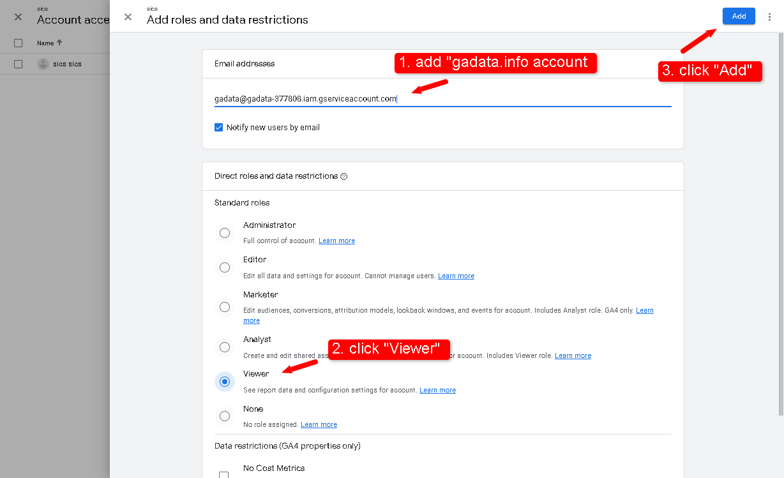
Task: Choose the Marketer role radio button
Action: coord(225,307)
